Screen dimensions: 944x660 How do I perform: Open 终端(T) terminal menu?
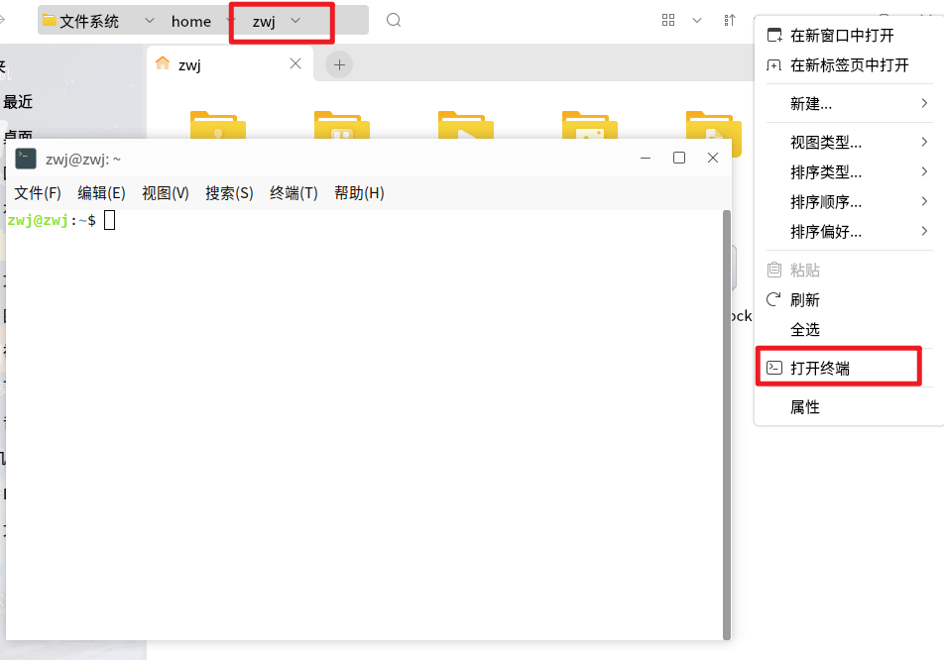(294, 193)
